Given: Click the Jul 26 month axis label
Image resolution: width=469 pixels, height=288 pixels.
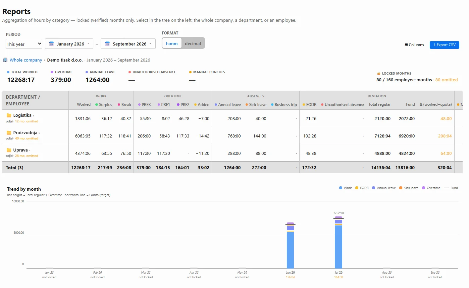Looking at the screenshot, I should click(338, 273).
